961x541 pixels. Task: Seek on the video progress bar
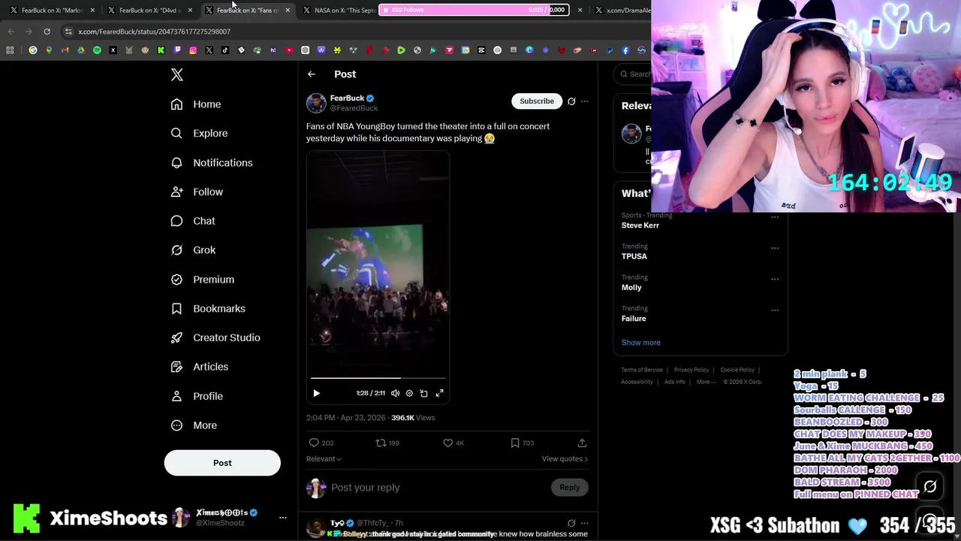(x=378, y=378)
